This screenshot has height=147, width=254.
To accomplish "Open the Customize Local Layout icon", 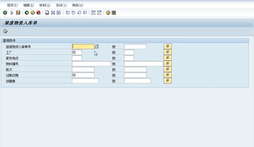I will (114, 13).
